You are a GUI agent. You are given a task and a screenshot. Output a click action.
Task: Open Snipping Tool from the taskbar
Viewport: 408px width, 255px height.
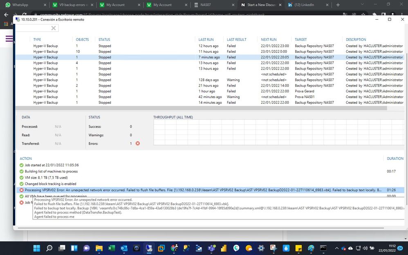[x=273, y=248]
